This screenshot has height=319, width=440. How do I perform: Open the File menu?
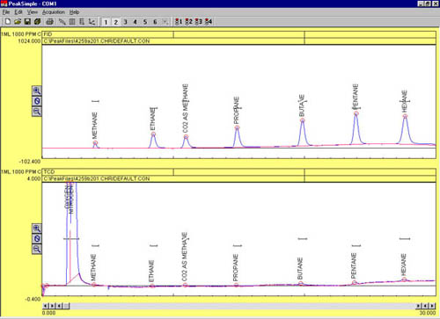tap(6, 12)
